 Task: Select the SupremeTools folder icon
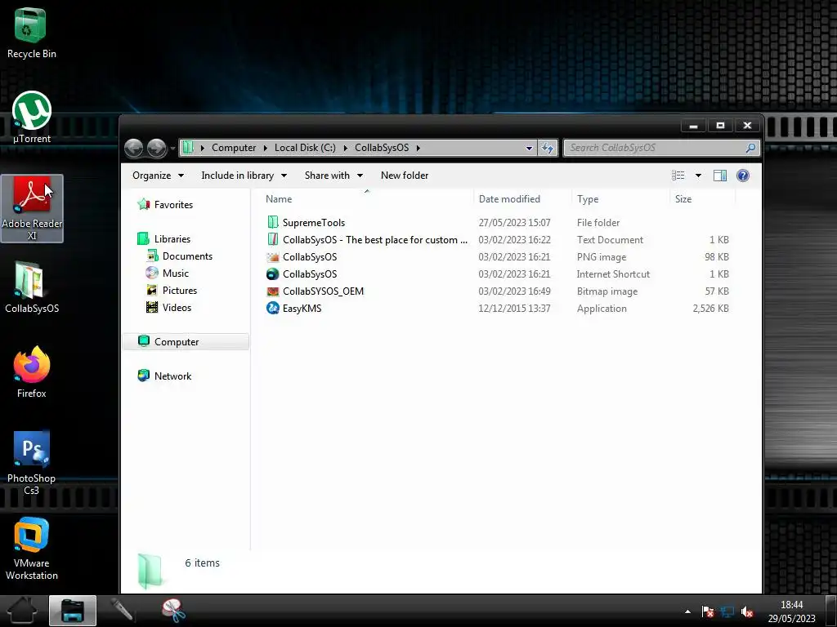pyautogui.click(x=273, y=222)
